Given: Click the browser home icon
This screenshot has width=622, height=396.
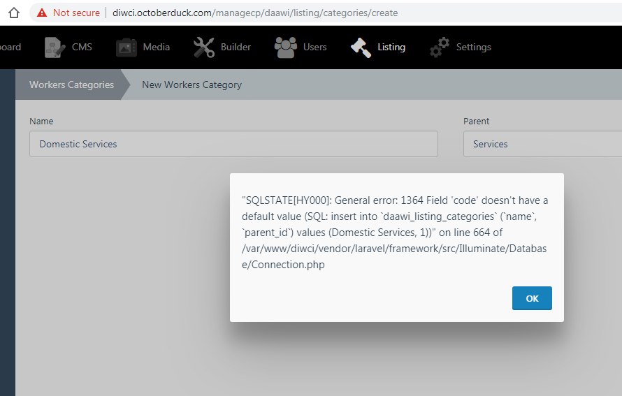Looking at the screenshot, I should 14,13.
